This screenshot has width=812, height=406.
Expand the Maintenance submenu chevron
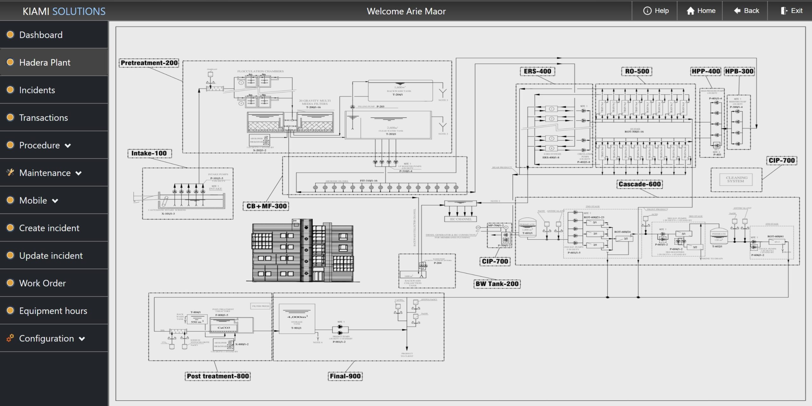(78, 173)
